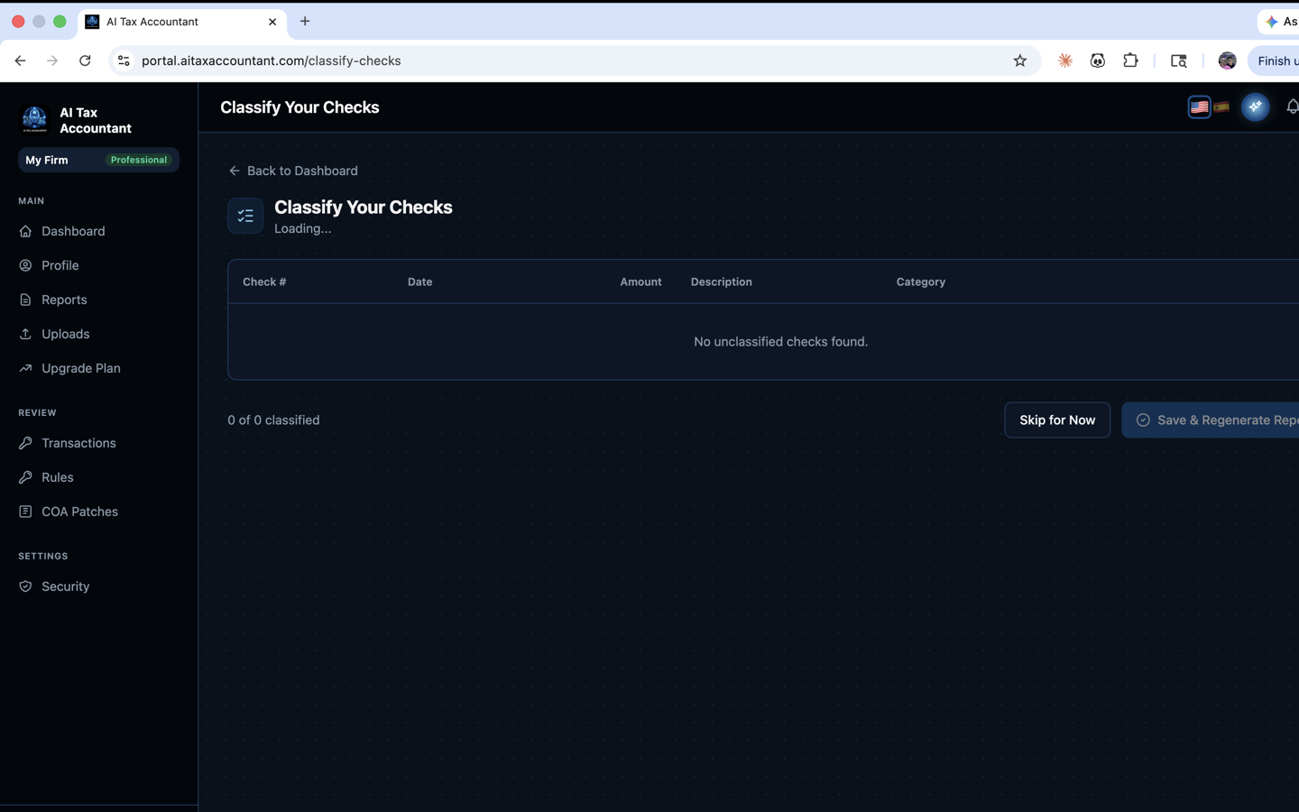This screenshot has height=812, width=1299.
Task: Open the Extensions puzzle icon
Action: click(x=1130, y=60)
